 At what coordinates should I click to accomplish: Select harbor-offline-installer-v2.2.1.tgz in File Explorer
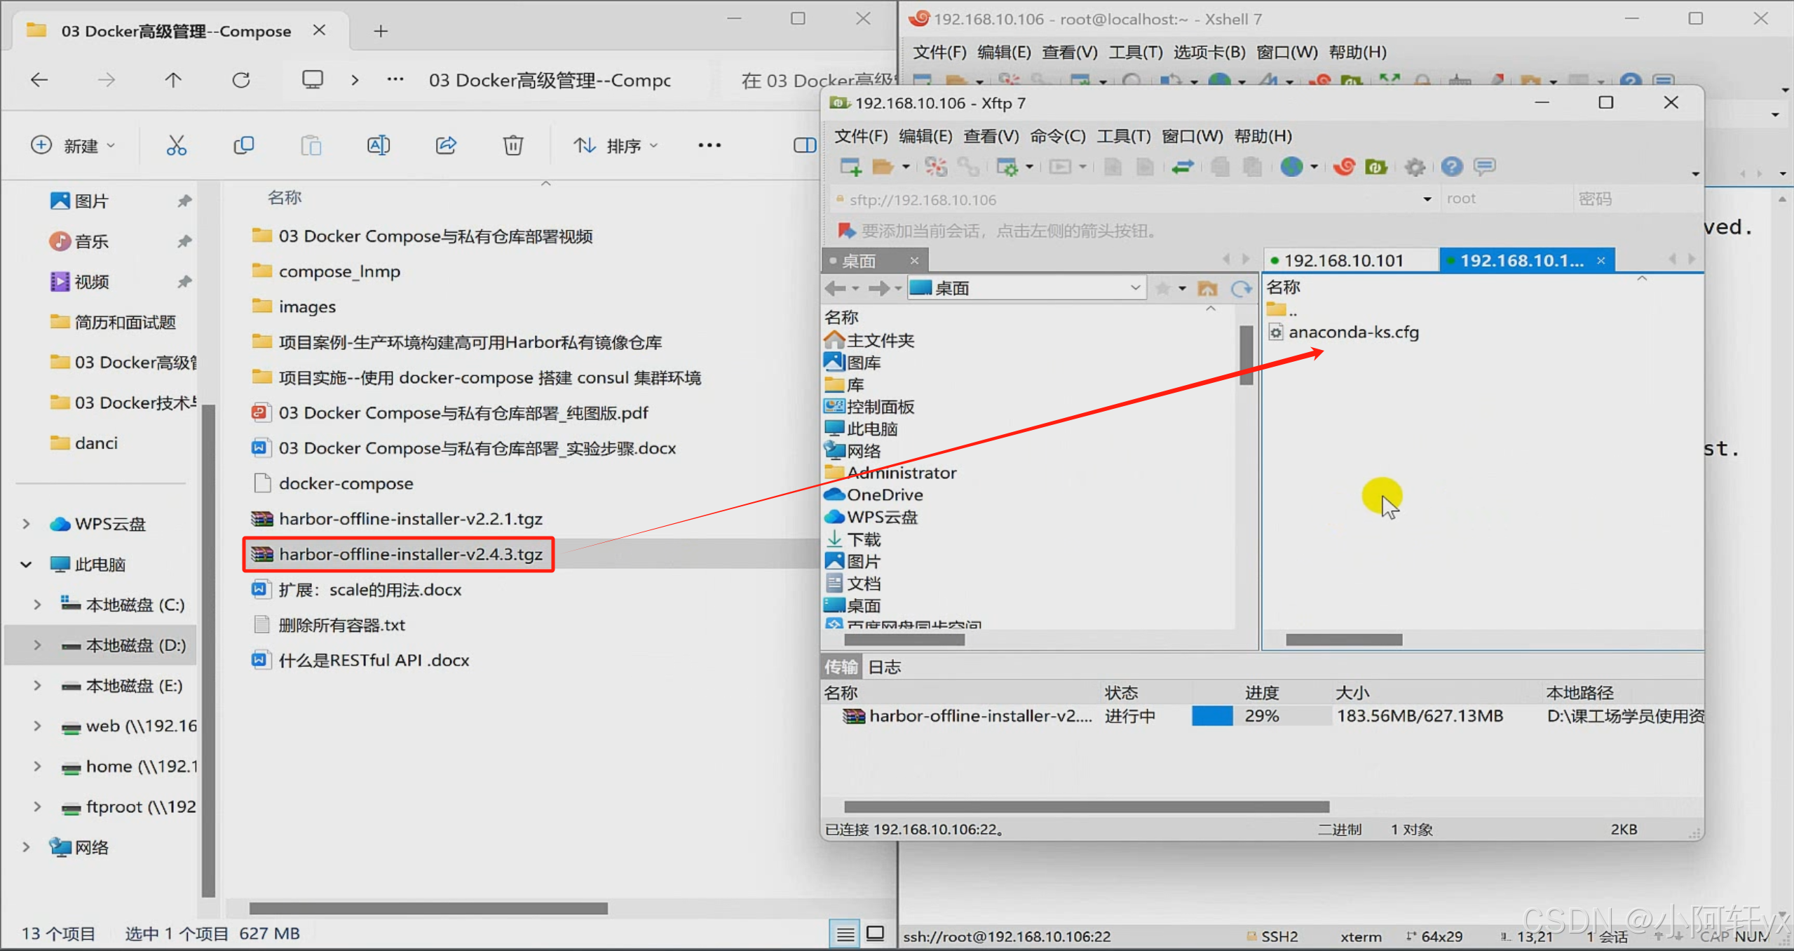click(x=409, y=519)
